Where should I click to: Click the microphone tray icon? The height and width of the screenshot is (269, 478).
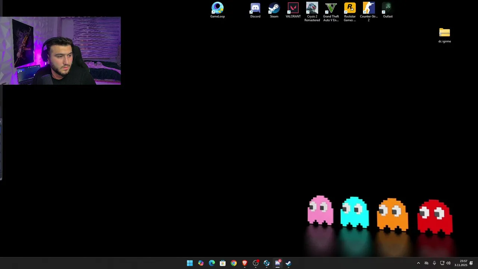pyautogui.click(x=434, y=263)
